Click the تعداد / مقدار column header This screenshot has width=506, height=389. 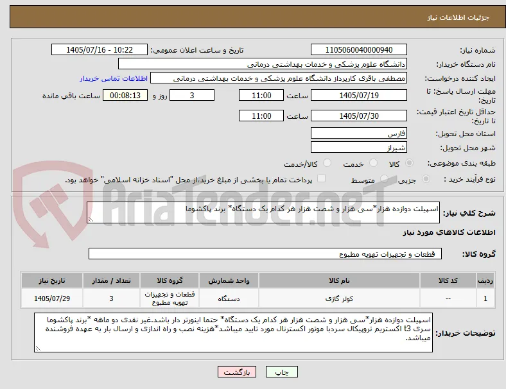click(111, 281)
